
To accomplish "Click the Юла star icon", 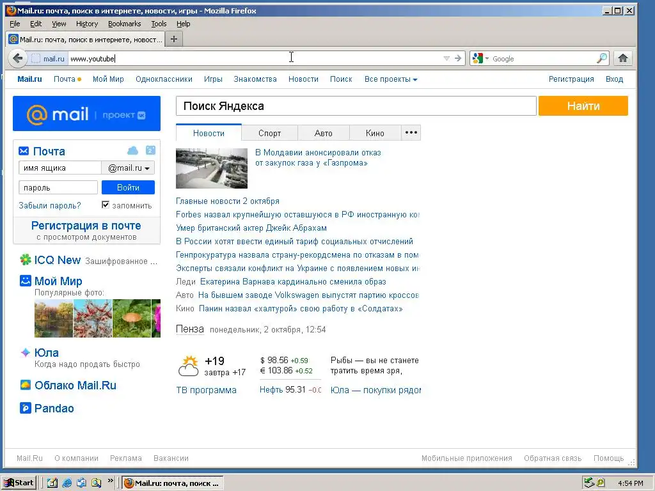I will pyautogui.click(x=26, y=352).
